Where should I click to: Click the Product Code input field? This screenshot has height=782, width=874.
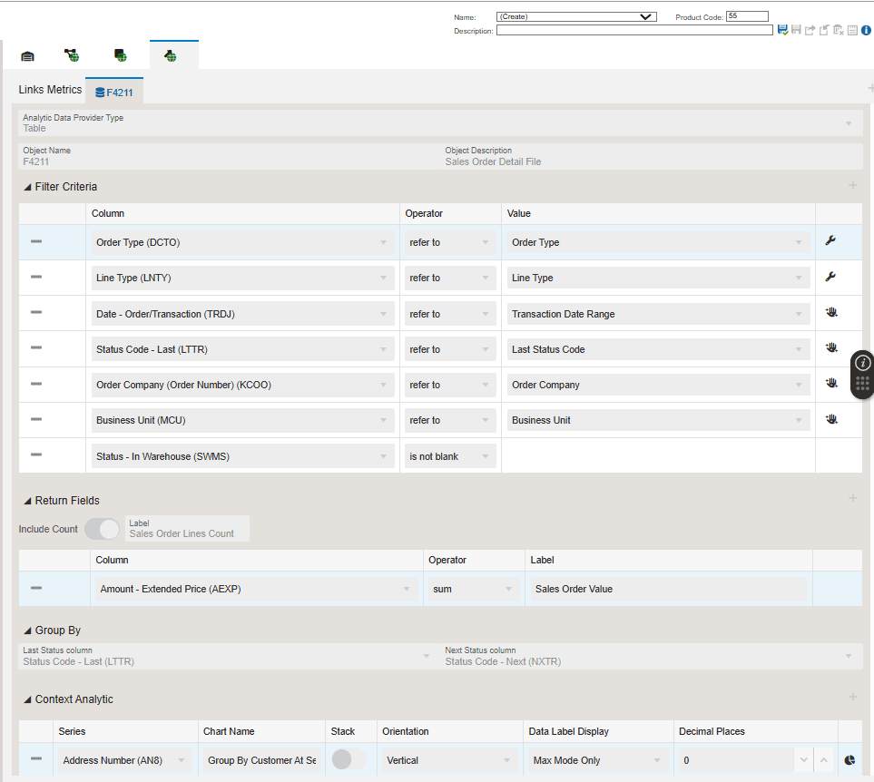point(747,15)
